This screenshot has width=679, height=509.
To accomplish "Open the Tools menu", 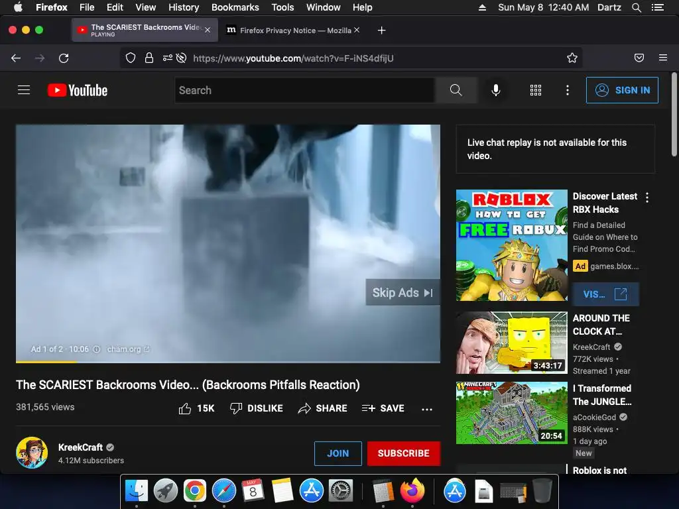I will 282,7.
